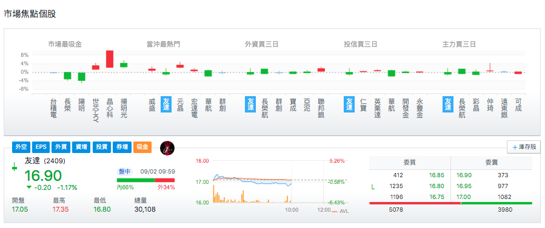Click total bid volume 5078

tap(396, 210)
